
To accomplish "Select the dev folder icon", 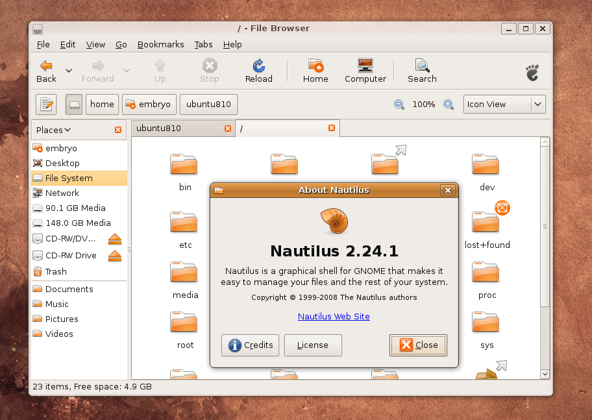I will pyautogui.click(x=486, y=164).
